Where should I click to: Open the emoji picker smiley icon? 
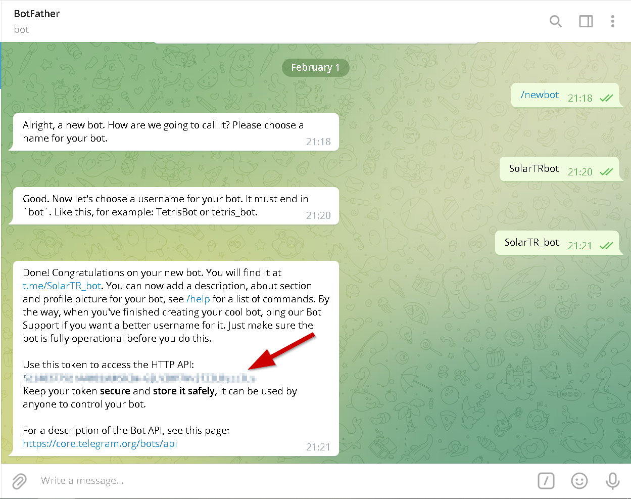click(579, 481)
